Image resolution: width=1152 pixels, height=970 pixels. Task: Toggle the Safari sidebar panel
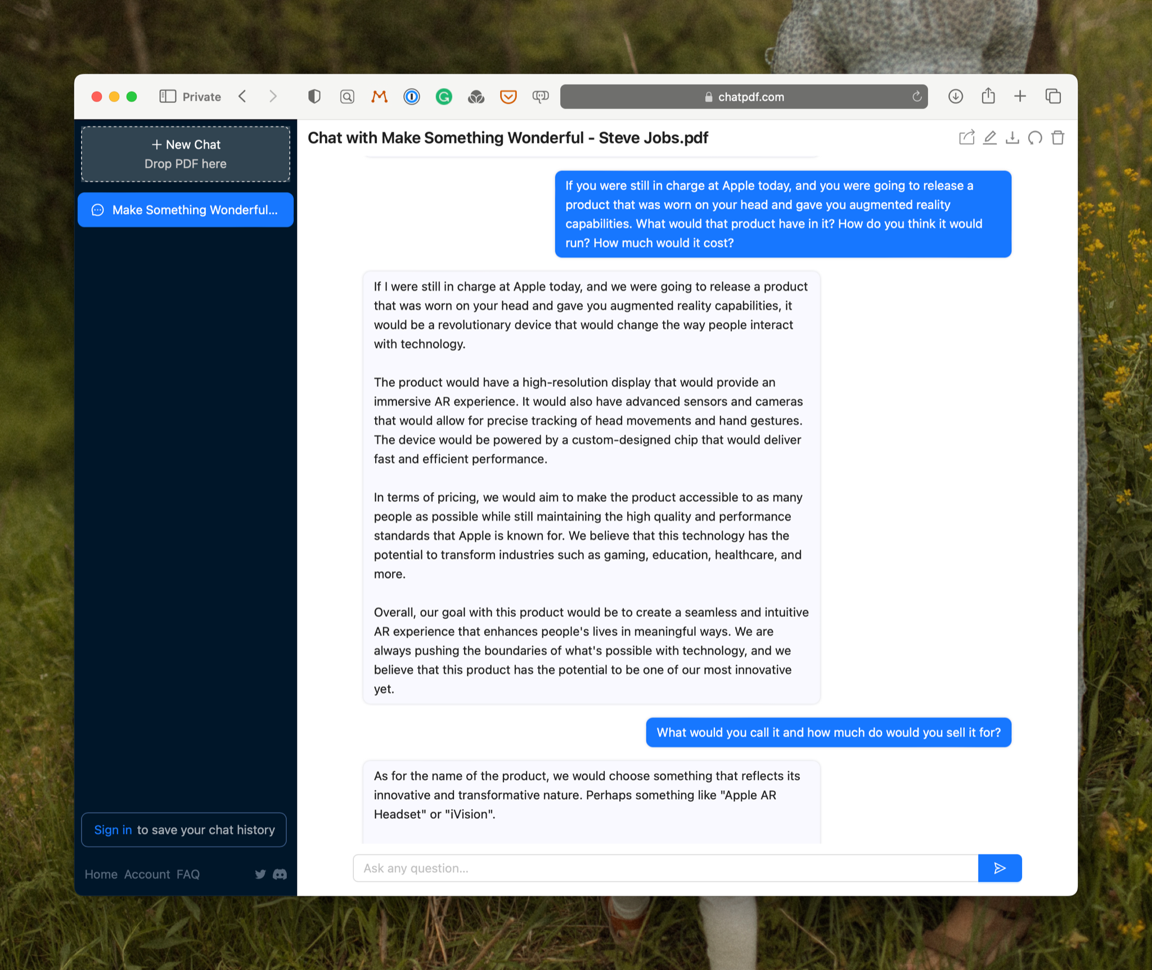168,97
